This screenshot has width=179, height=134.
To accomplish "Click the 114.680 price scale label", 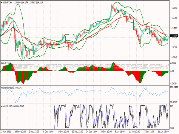I will click(174, 28).
